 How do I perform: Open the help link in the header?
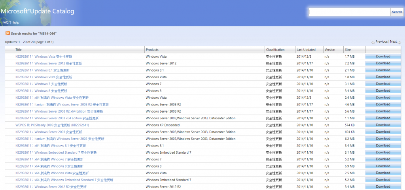point(16,23)
